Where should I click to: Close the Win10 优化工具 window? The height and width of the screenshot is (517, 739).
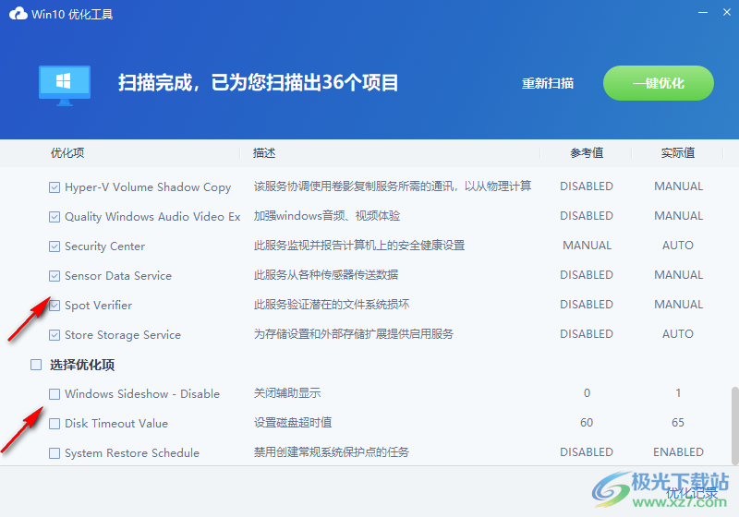[x=727, y=13]
